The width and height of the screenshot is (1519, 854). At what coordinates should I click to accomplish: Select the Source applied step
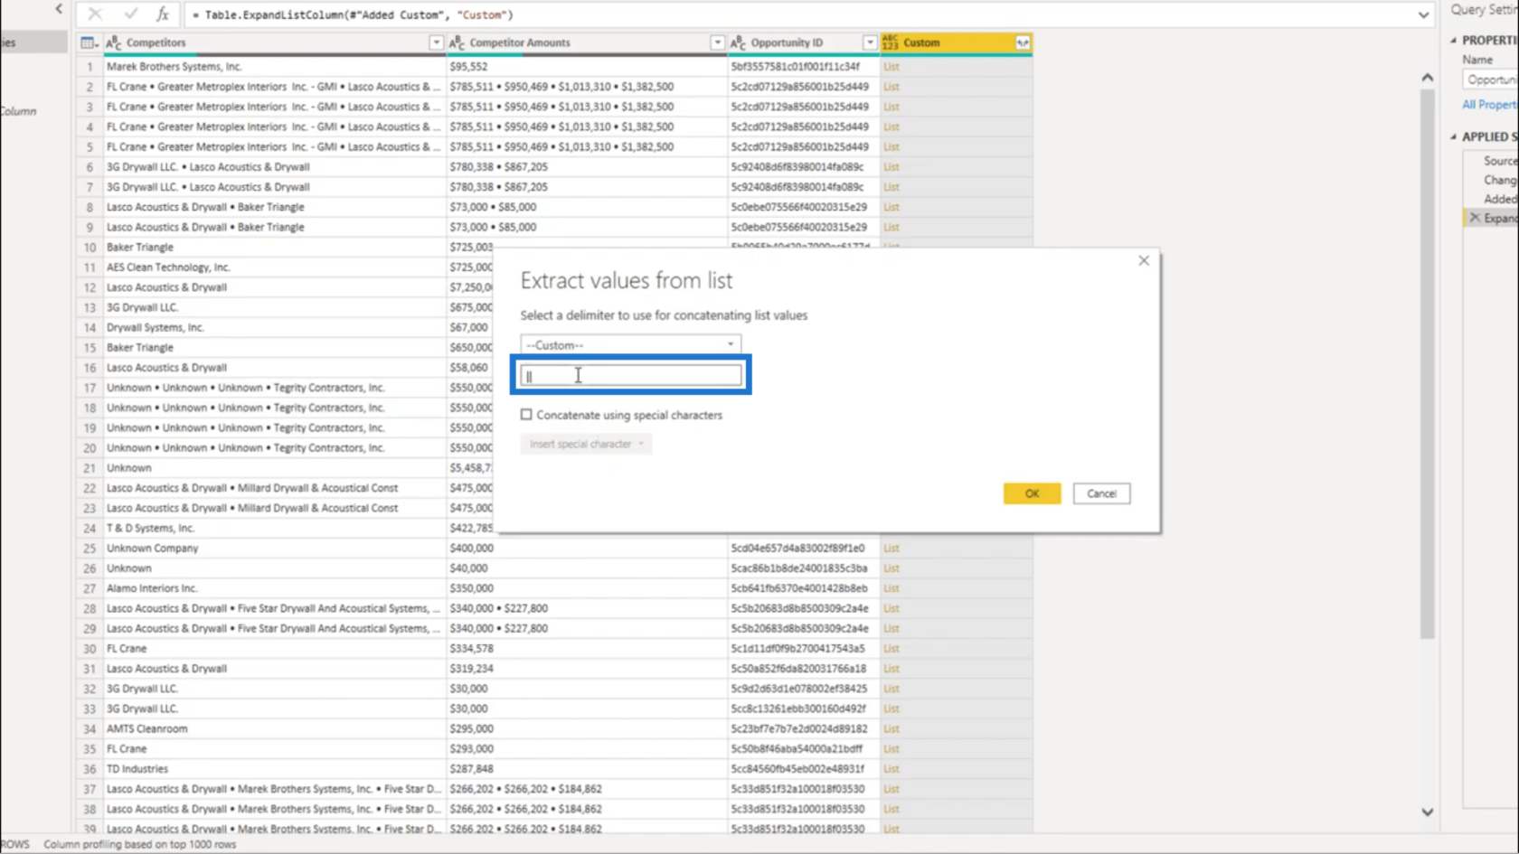[1499, 161]
